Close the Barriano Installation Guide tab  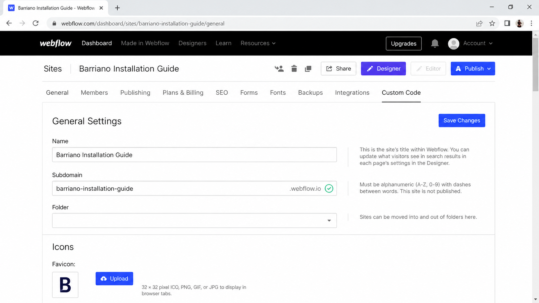pos(101,8)
